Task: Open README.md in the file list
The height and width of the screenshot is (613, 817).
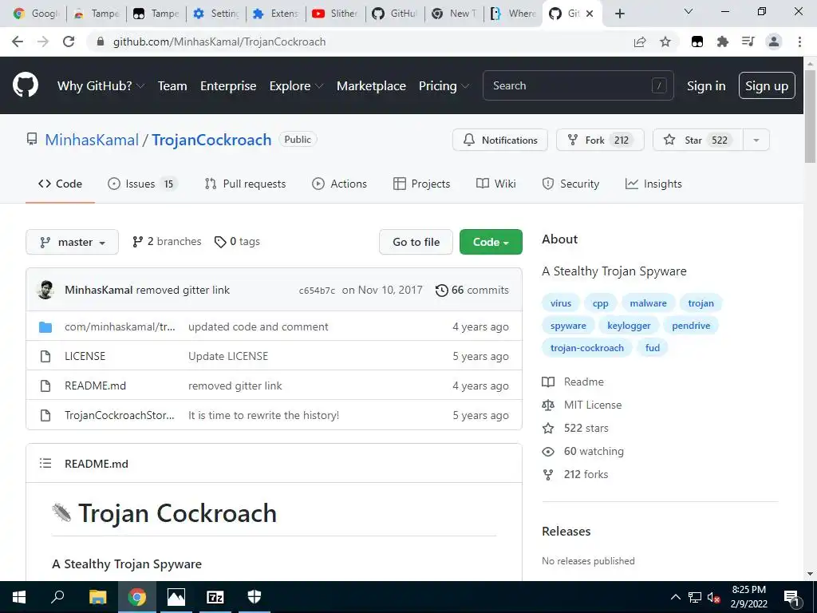Action: [96, 386]
